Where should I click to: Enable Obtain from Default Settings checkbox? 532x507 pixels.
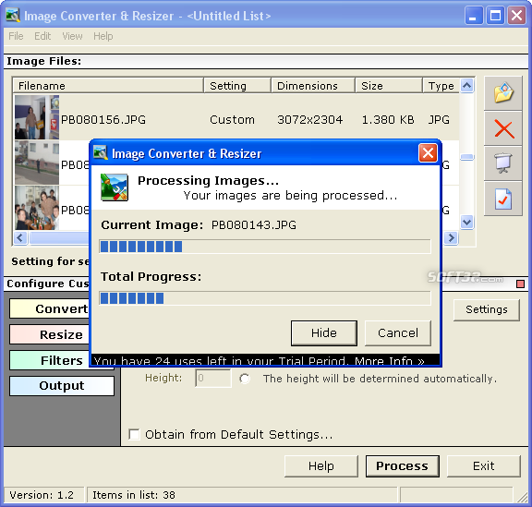tap(134, 434)
